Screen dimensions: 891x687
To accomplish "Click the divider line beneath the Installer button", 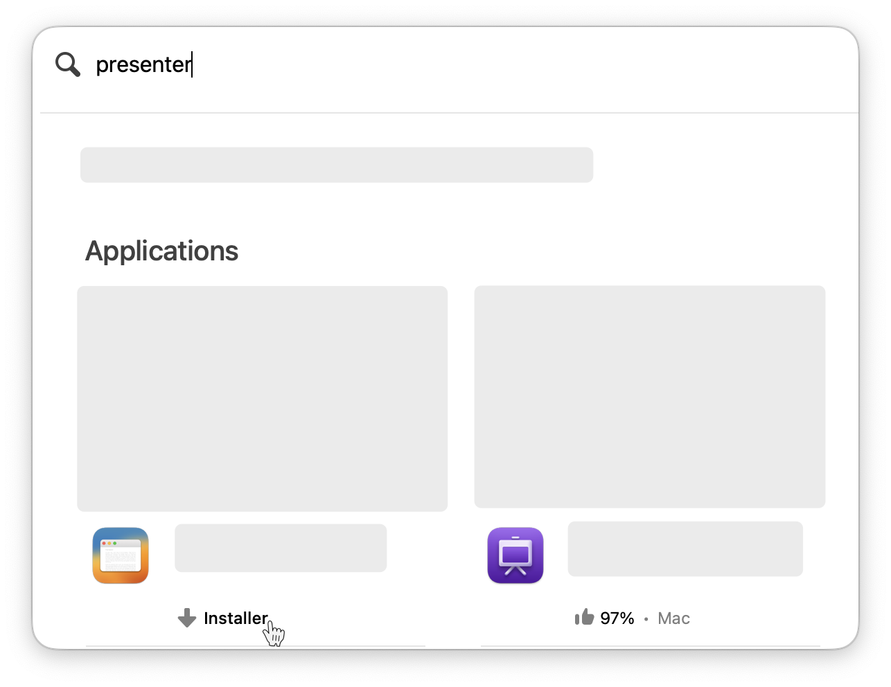I will pos(255,646).
